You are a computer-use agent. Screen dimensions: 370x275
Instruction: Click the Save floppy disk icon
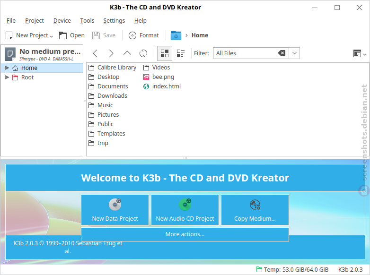(96, 35)
